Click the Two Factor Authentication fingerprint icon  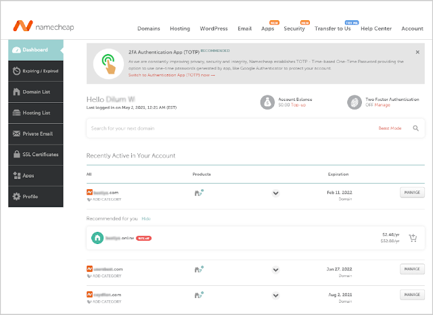(355, 102)
